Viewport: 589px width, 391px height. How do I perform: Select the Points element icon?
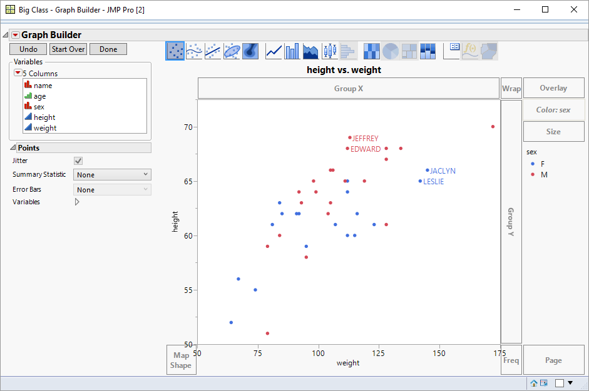175,51
